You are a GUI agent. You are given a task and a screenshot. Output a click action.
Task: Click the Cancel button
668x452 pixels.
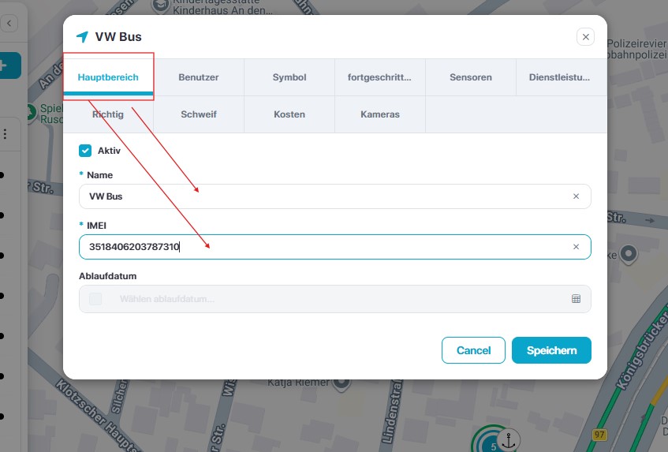pos(473,350)
